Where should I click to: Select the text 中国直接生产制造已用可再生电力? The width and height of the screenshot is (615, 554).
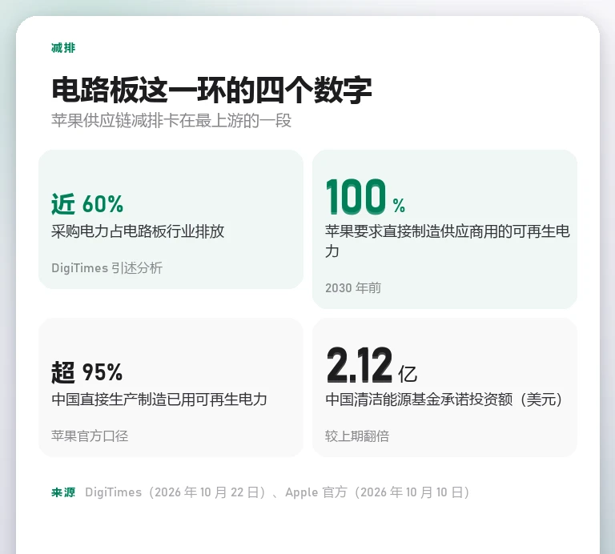click(x=159, y=399)
